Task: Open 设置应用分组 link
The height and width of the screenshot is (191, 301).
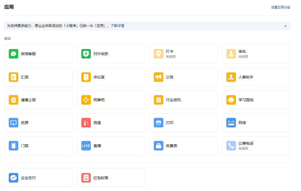Action: click(280, 7)
